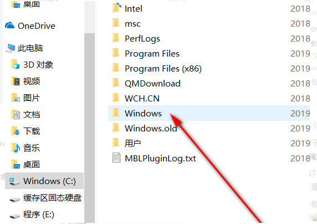The height and width of the screenshot is (224, 317).
Task: Click the navigation pane scrollbar
Action: [89, 128]
